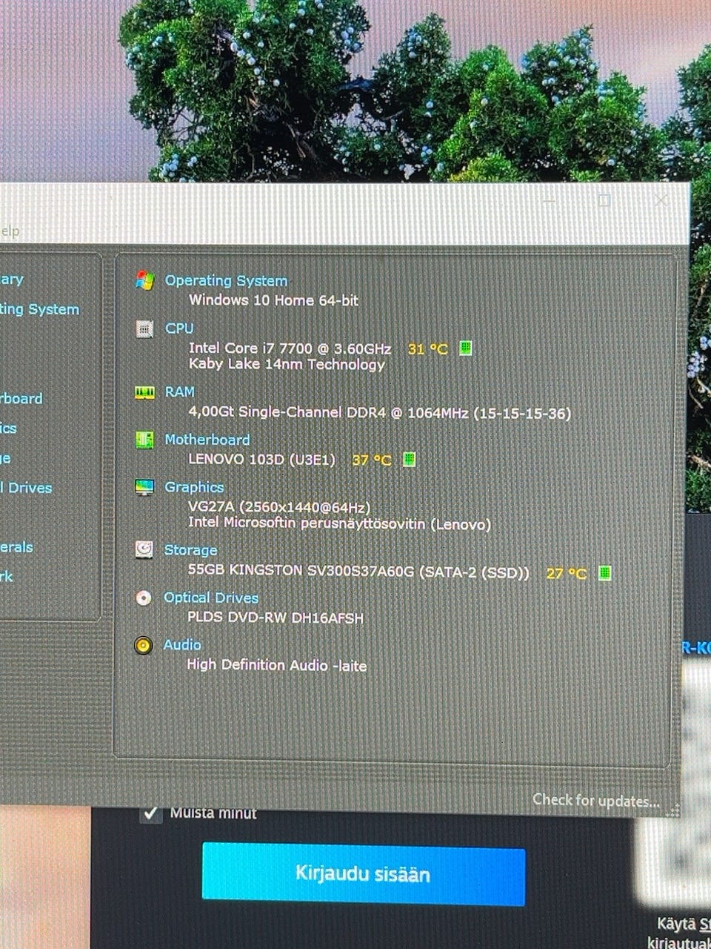Open the Audio section heading

click(x=181, y=645)
